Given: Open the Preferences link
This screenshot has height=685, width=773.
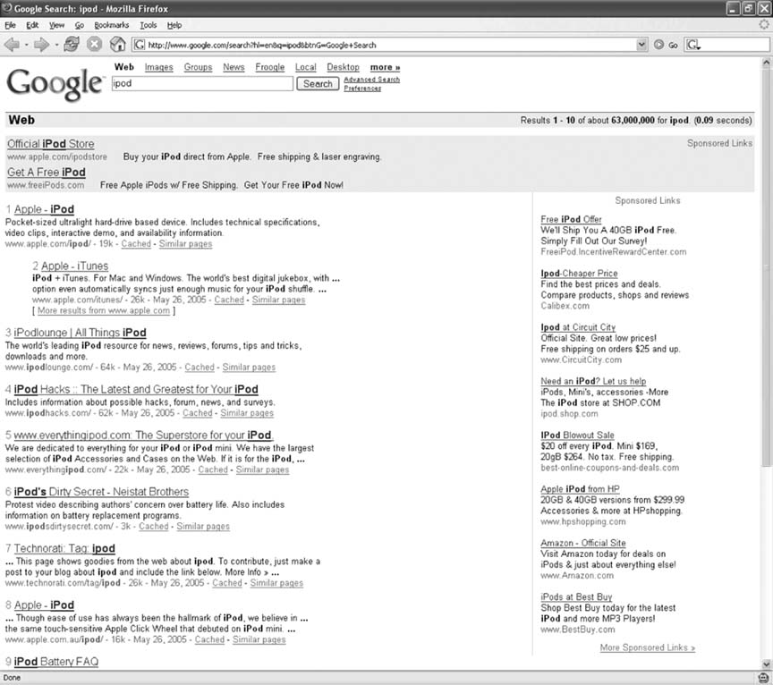Looking at the screenshot, I should 362,89.
